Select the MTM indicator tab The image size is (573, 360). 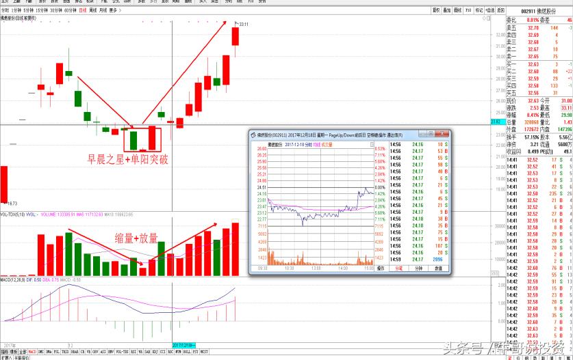178,352
